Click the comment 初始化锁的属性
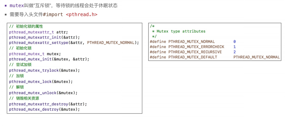 pyautogui.click(x=26, y=26)
